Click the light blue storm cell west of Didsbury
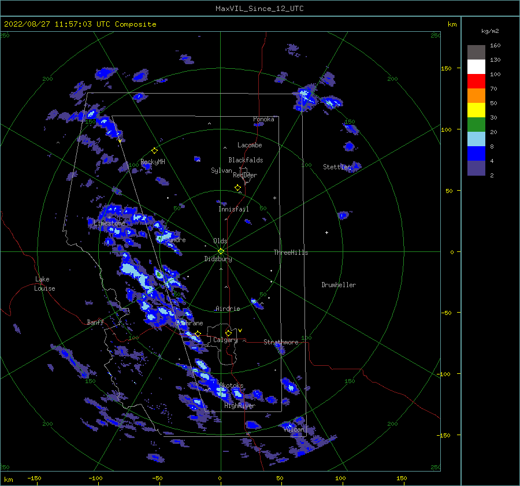520x486 pixels. [136, 273]
